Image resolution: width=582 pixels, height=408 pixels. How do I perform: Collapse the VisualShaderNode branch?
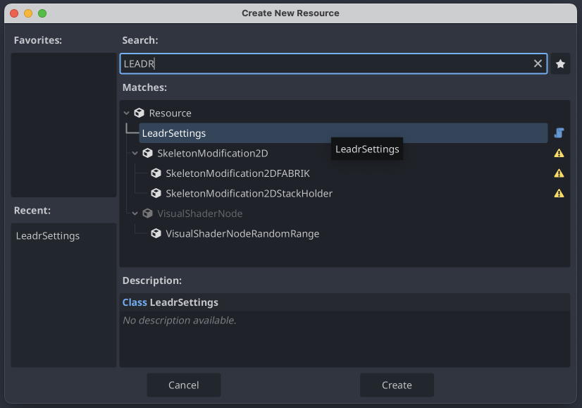[x=135, y=214]
